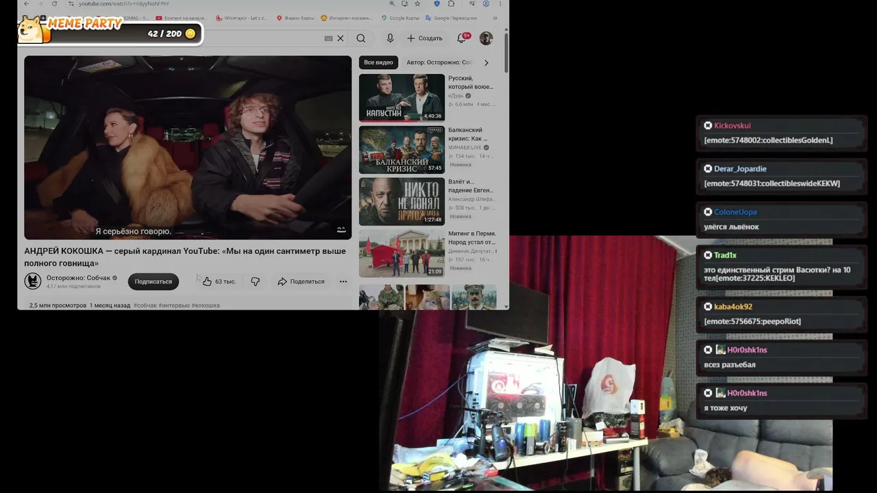
Task: Open the Интернет-магазин bookmark
Action: [x=347, y=18]
